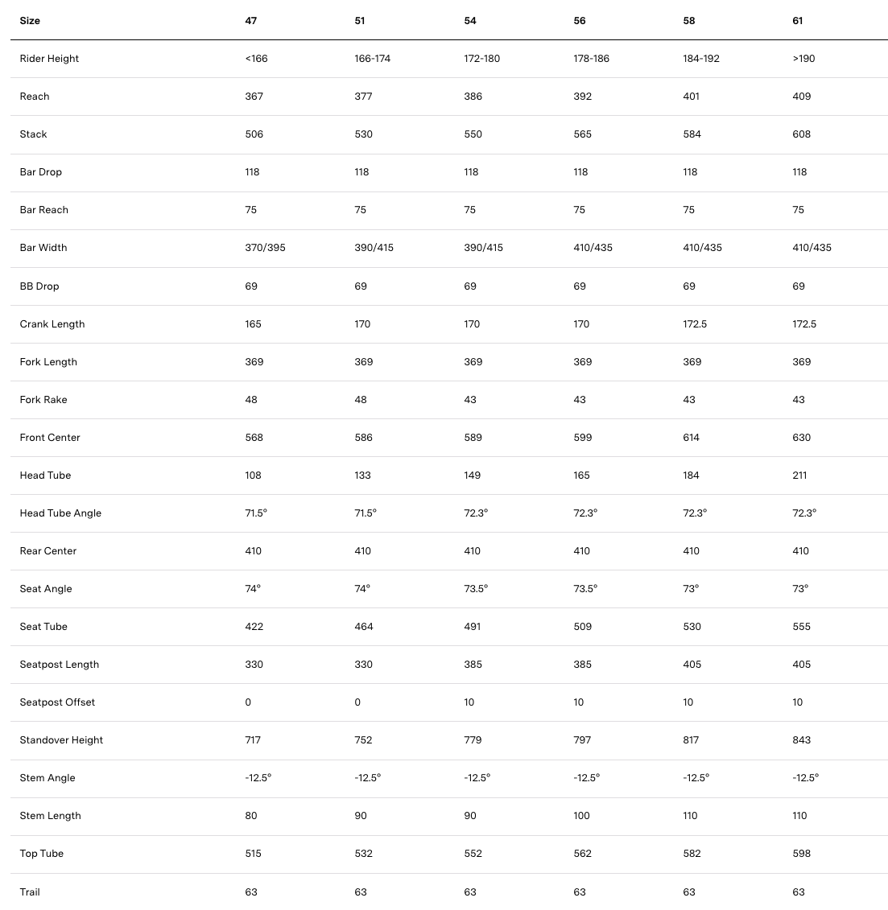Select the Stem Length row label

pyautogui.click(x=51, y=816)
